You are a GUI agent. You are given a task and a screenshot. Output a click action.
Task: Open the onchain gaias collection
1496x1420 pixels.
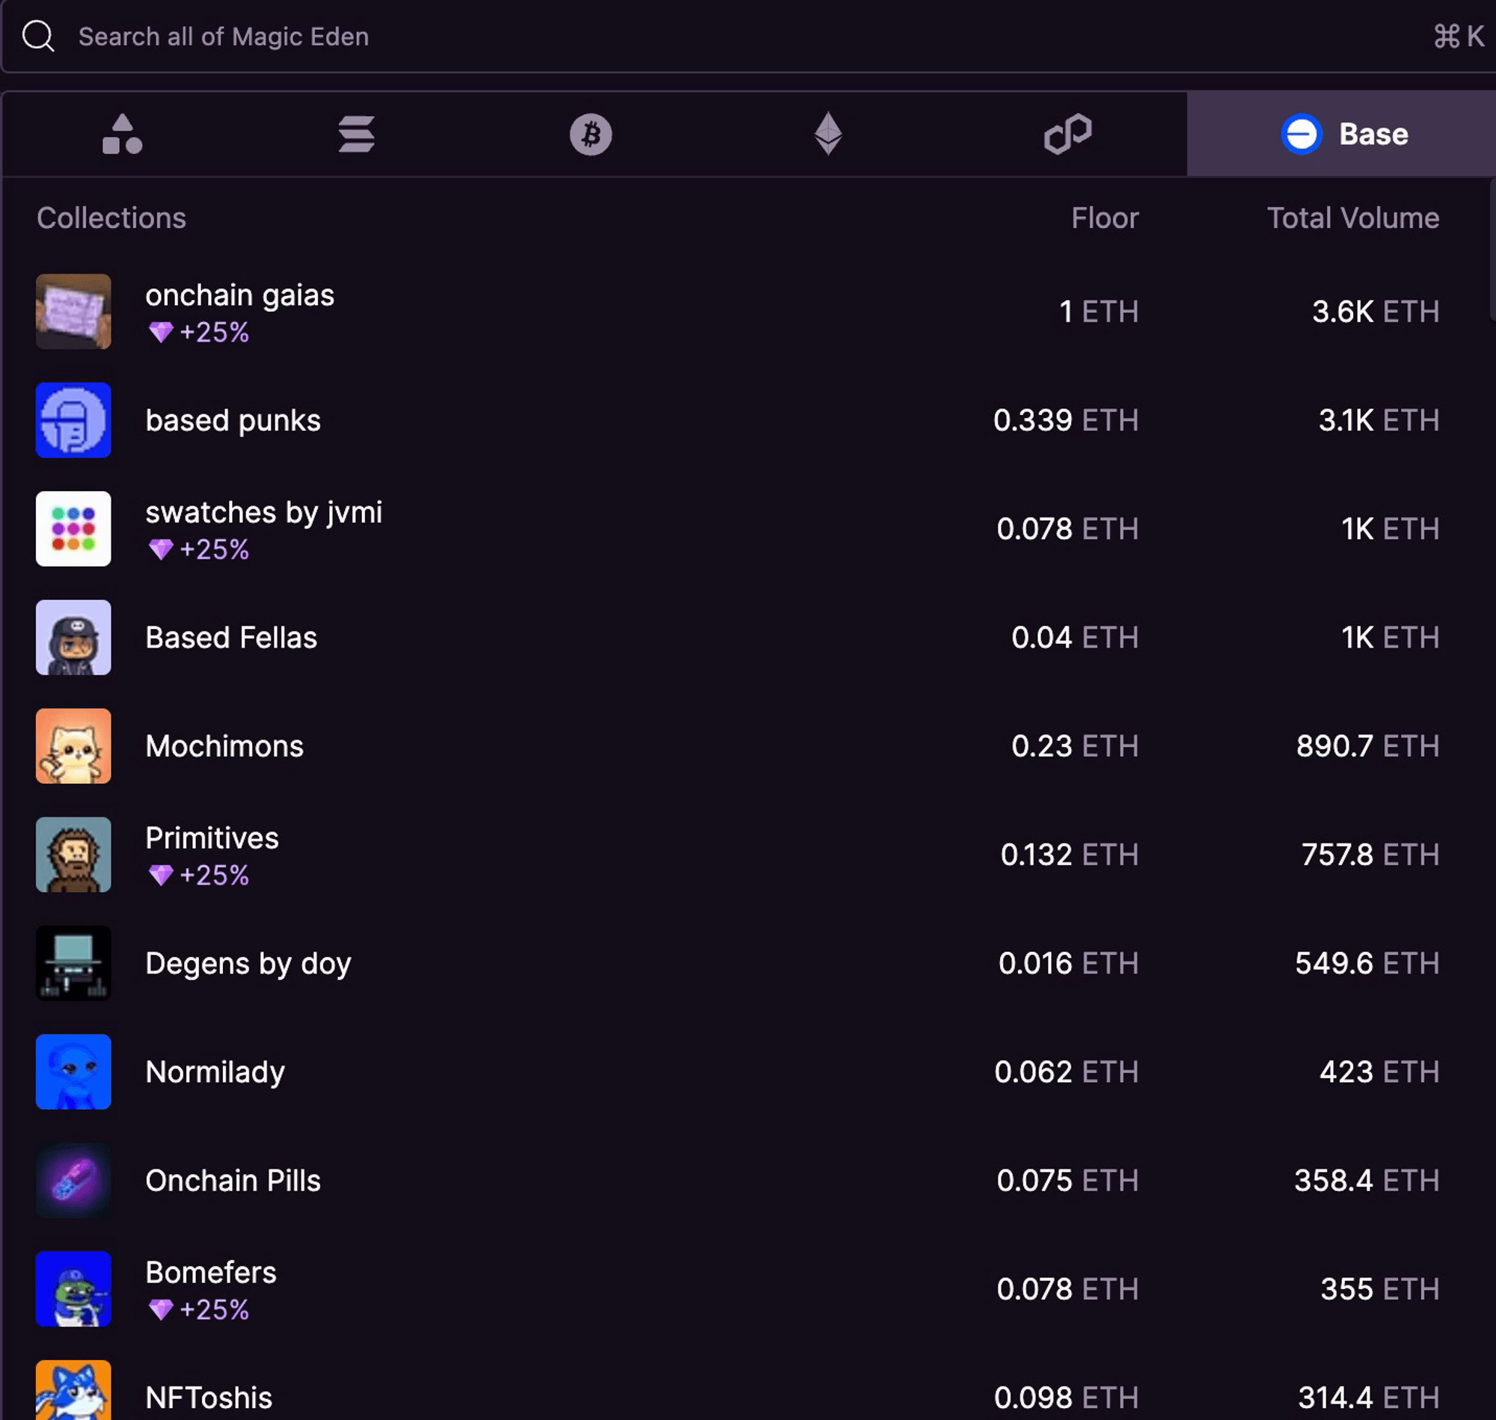click(239, 295)
